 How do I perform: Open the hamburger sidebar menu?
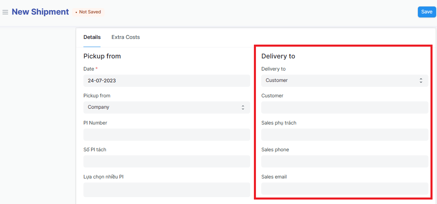[5, 12]
